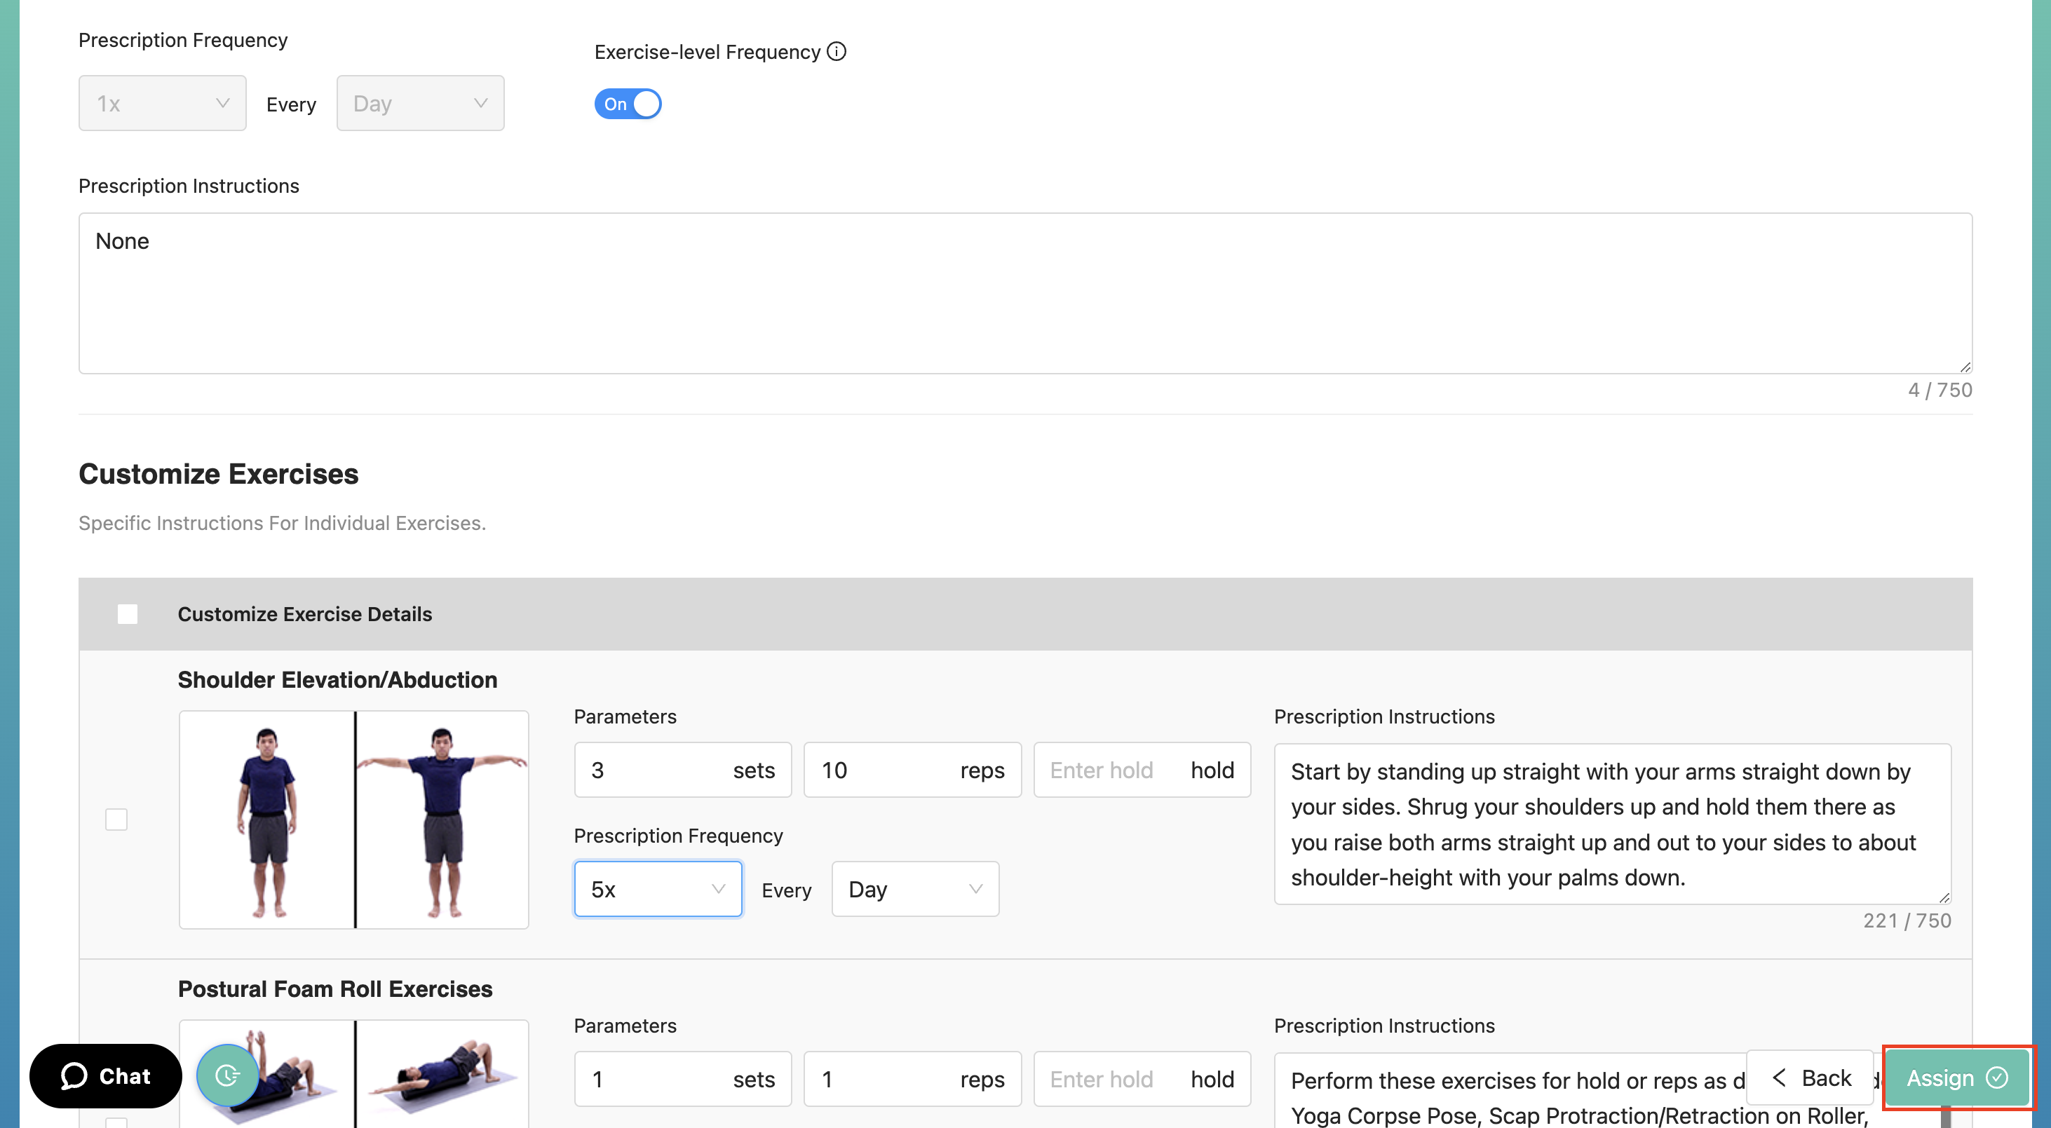
Task: Open the 5x frequency dropdown
Action: 658,888
